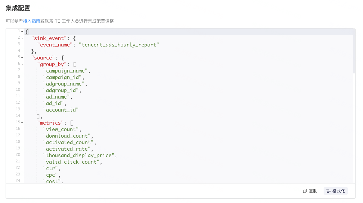Click the "download_count" entry
This screenshot has width=363, height=203.
click(67, 136)
